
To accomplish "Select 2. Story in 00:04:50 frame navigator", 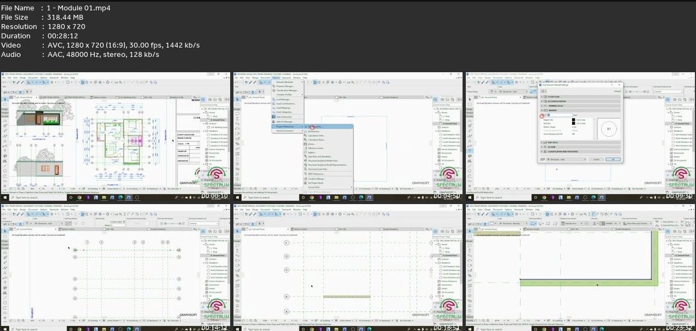I will click(445, 116).
